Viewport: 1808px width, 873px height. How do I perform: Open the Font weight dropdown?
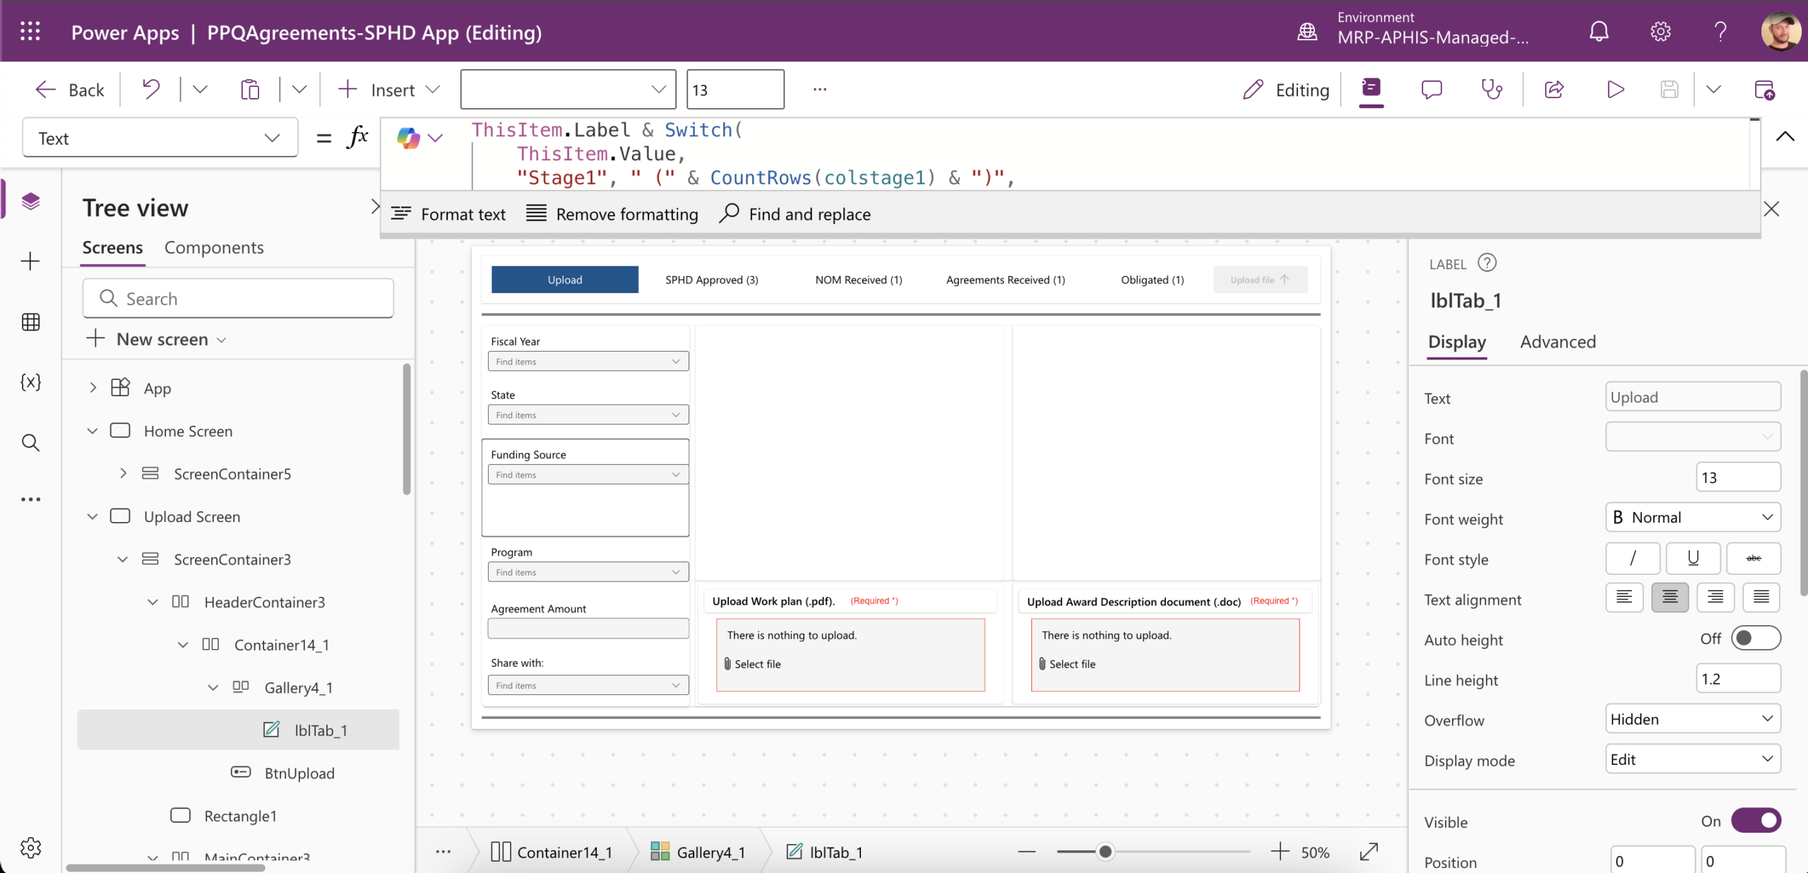(x=1692, y=518)
